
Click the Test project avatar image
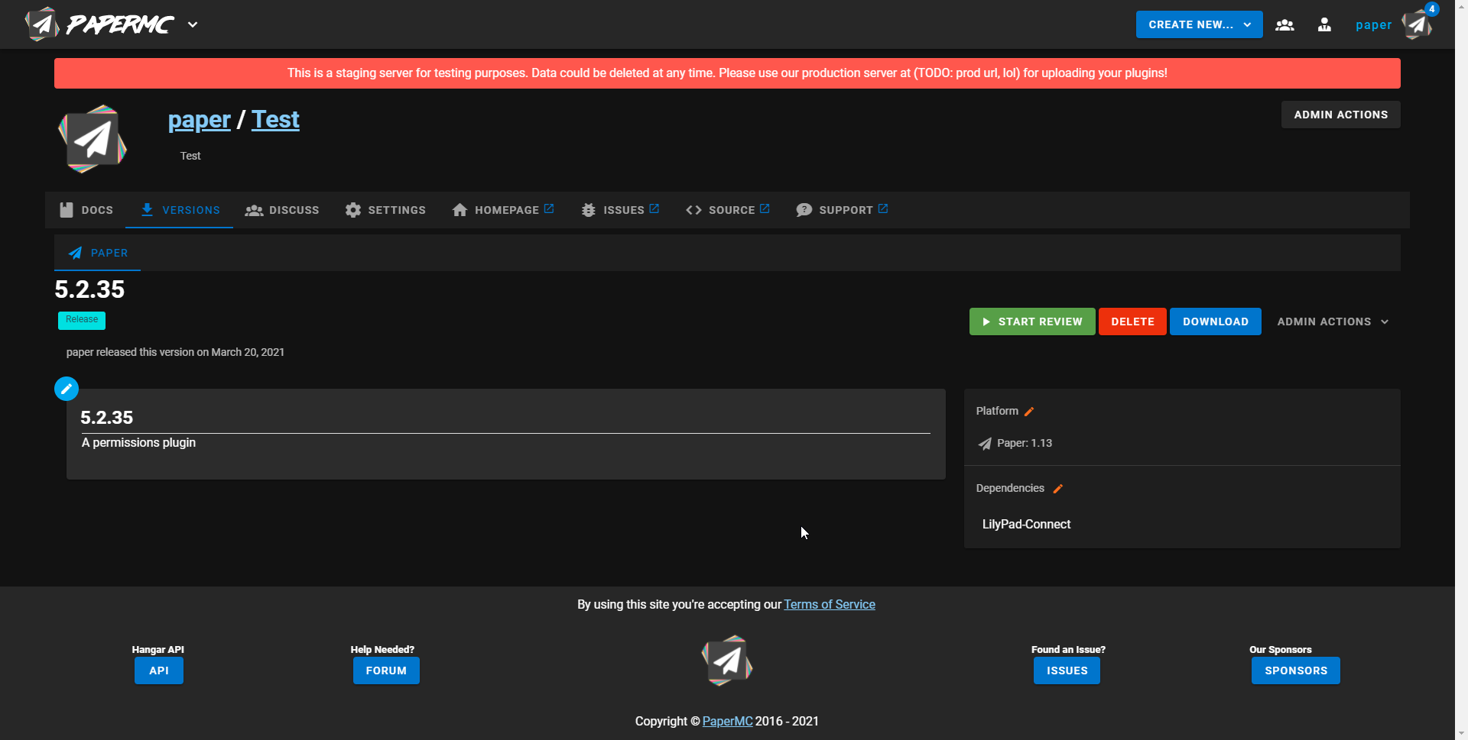93,139
